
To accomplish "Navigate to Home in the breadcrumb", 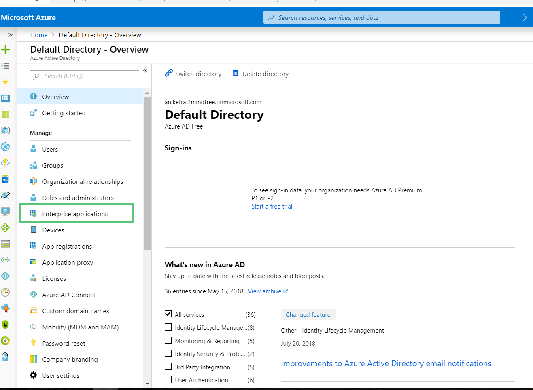I will click(x=39, y=35).
